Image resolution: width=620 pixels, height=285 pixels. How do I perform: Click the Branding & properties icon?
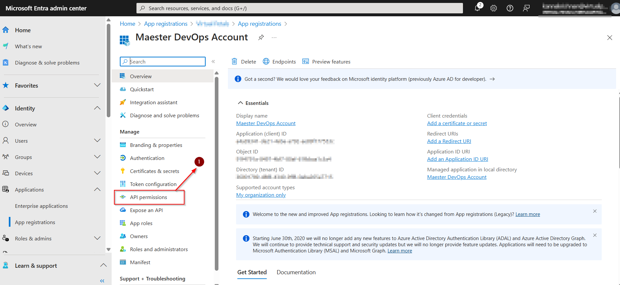coord(123,145)
